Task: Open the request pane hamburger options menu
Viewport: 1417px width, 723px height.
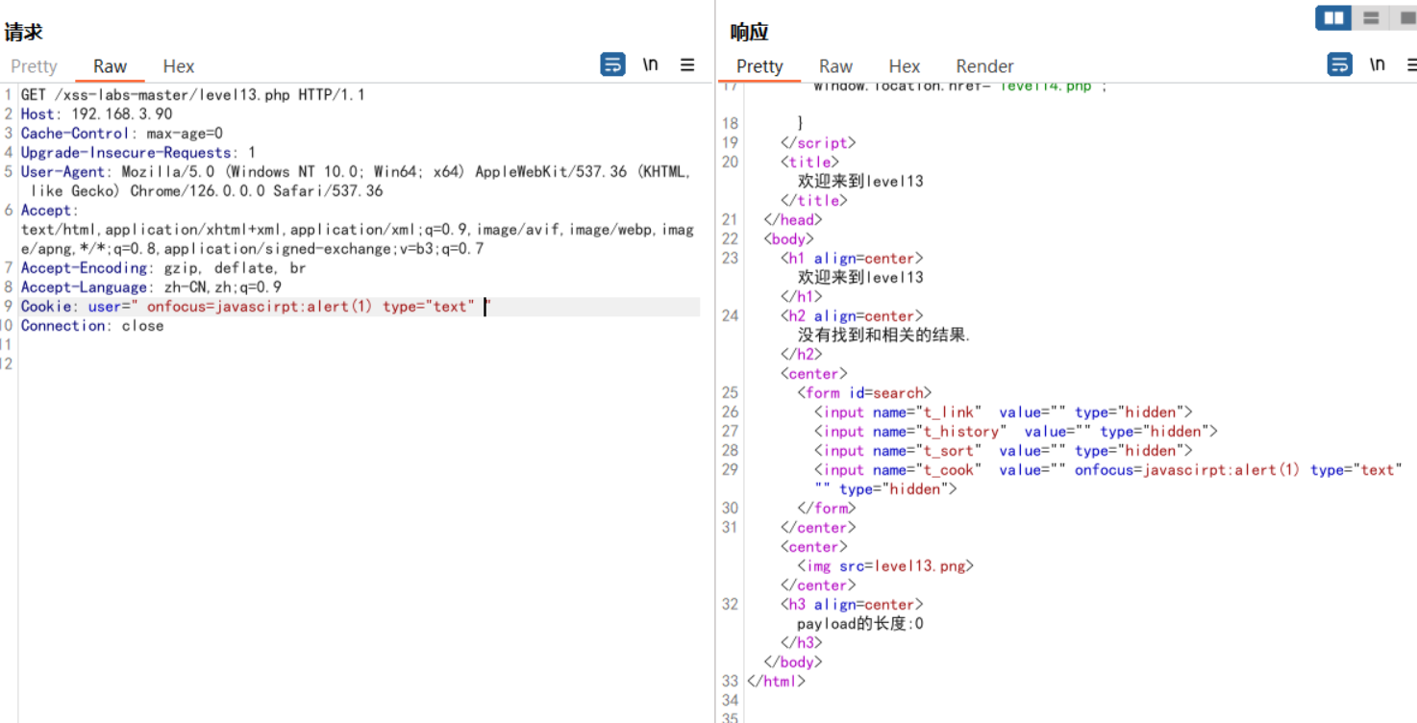Action: coord(687,64)
